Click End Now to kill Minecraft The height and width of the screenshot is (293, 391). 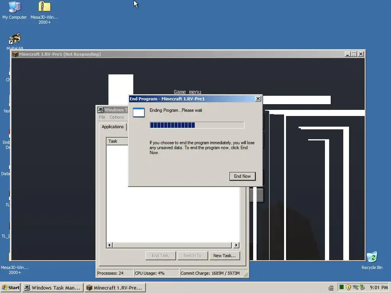pos(242,176)
